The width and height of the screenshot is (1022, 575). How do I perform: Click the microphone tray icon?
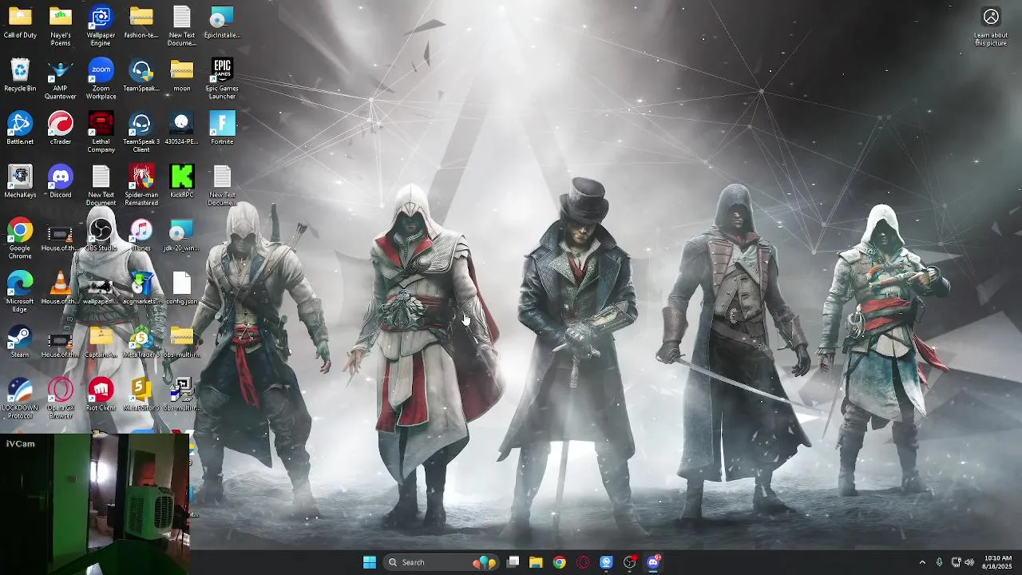click(939, 562)
